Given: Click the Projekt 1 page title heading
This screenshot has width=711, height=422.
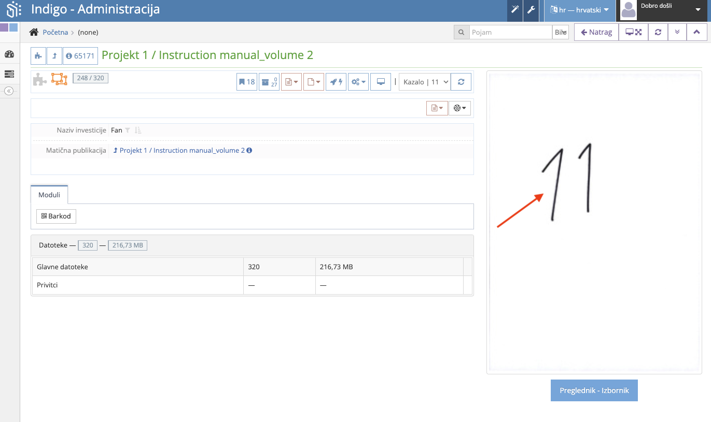Looking at the screenshot, I should 207,55.
